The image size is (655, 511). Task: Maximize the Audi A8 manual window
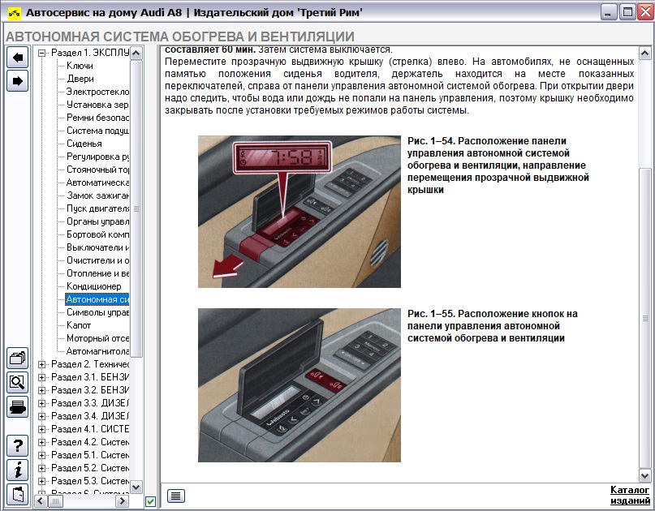tap(627, 12)
